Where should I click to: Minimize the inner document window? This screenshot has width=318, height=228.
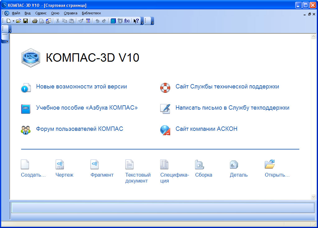tap(305, 14)
